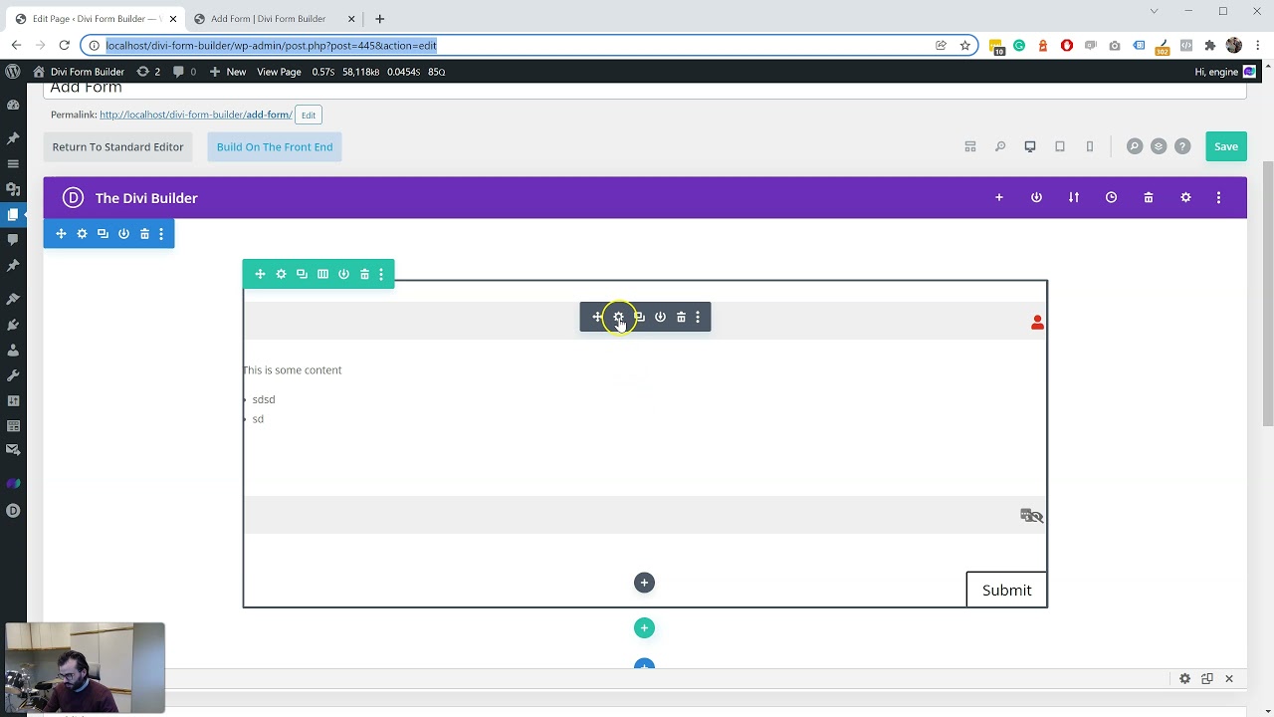The height and width of the screenshot is (717, 1274).
Task: Click form Submit button
Action: (1006, 590)
